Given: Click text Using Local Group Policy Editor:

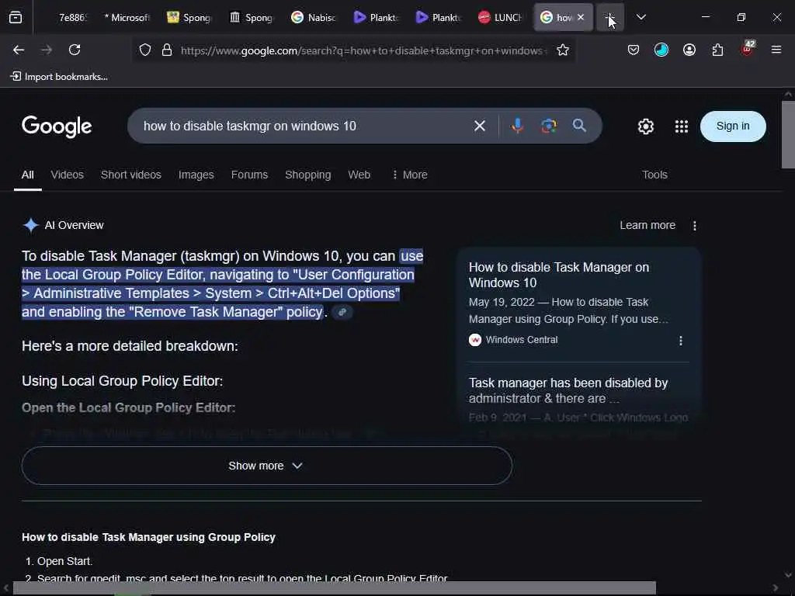Looking at the screenshot, I should 122,381.
